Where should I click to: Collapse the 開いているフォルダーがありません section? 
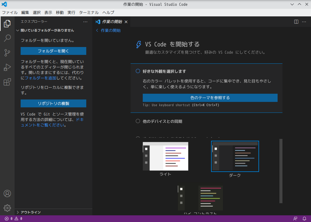click(x=18, y=30)
